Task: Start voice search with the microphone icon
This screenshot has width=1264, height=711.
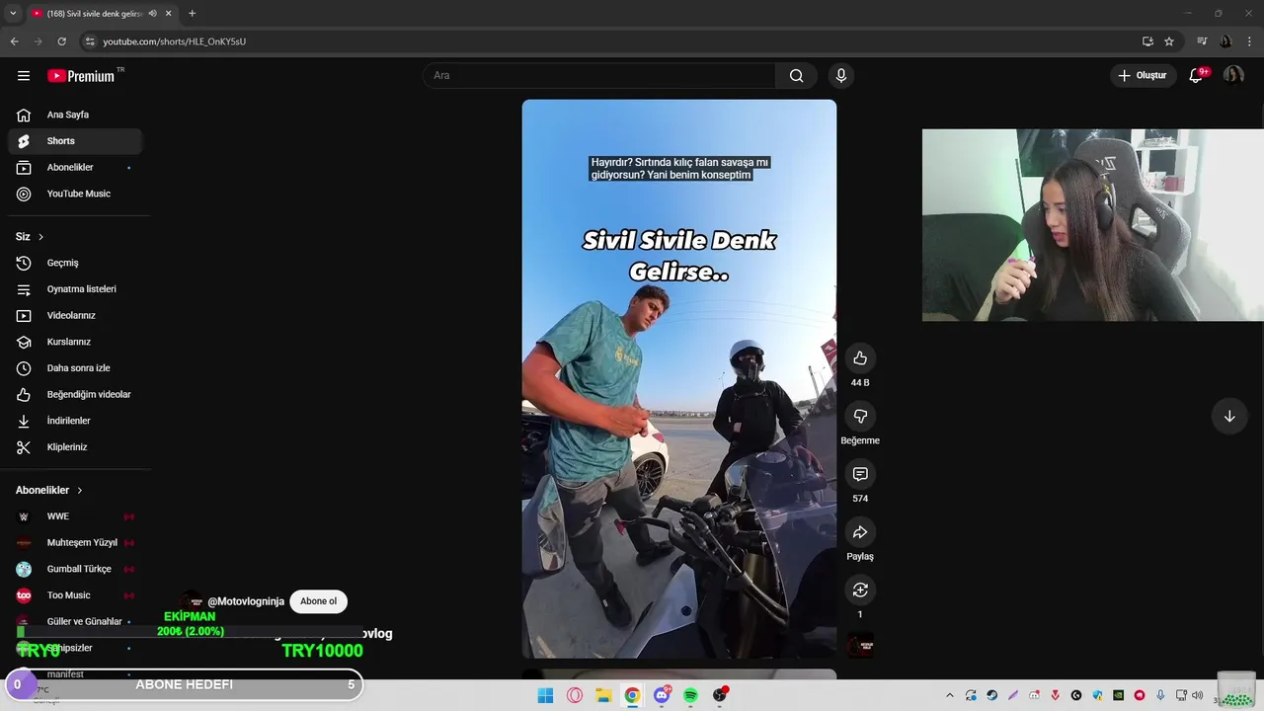Action: point(841,75)
